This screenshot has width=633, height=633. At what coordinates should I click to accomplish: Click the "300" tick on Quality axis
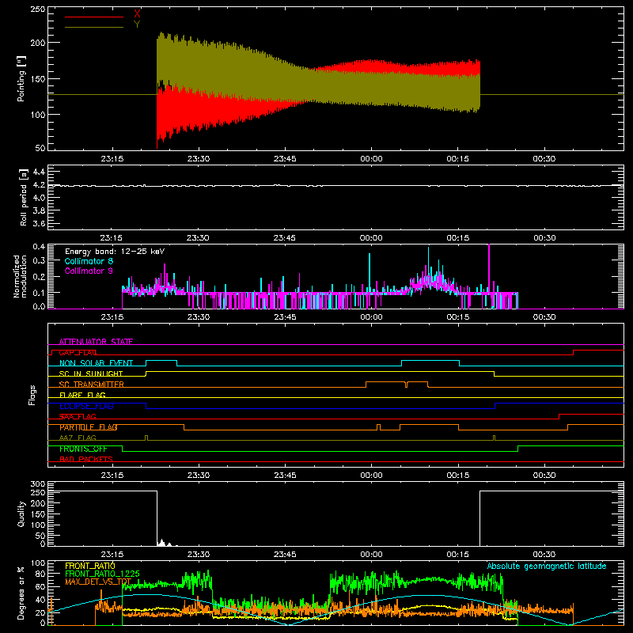click(x=38, y=483)
